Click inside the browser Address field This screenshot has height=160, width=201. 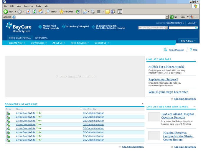tap(90, 17)
